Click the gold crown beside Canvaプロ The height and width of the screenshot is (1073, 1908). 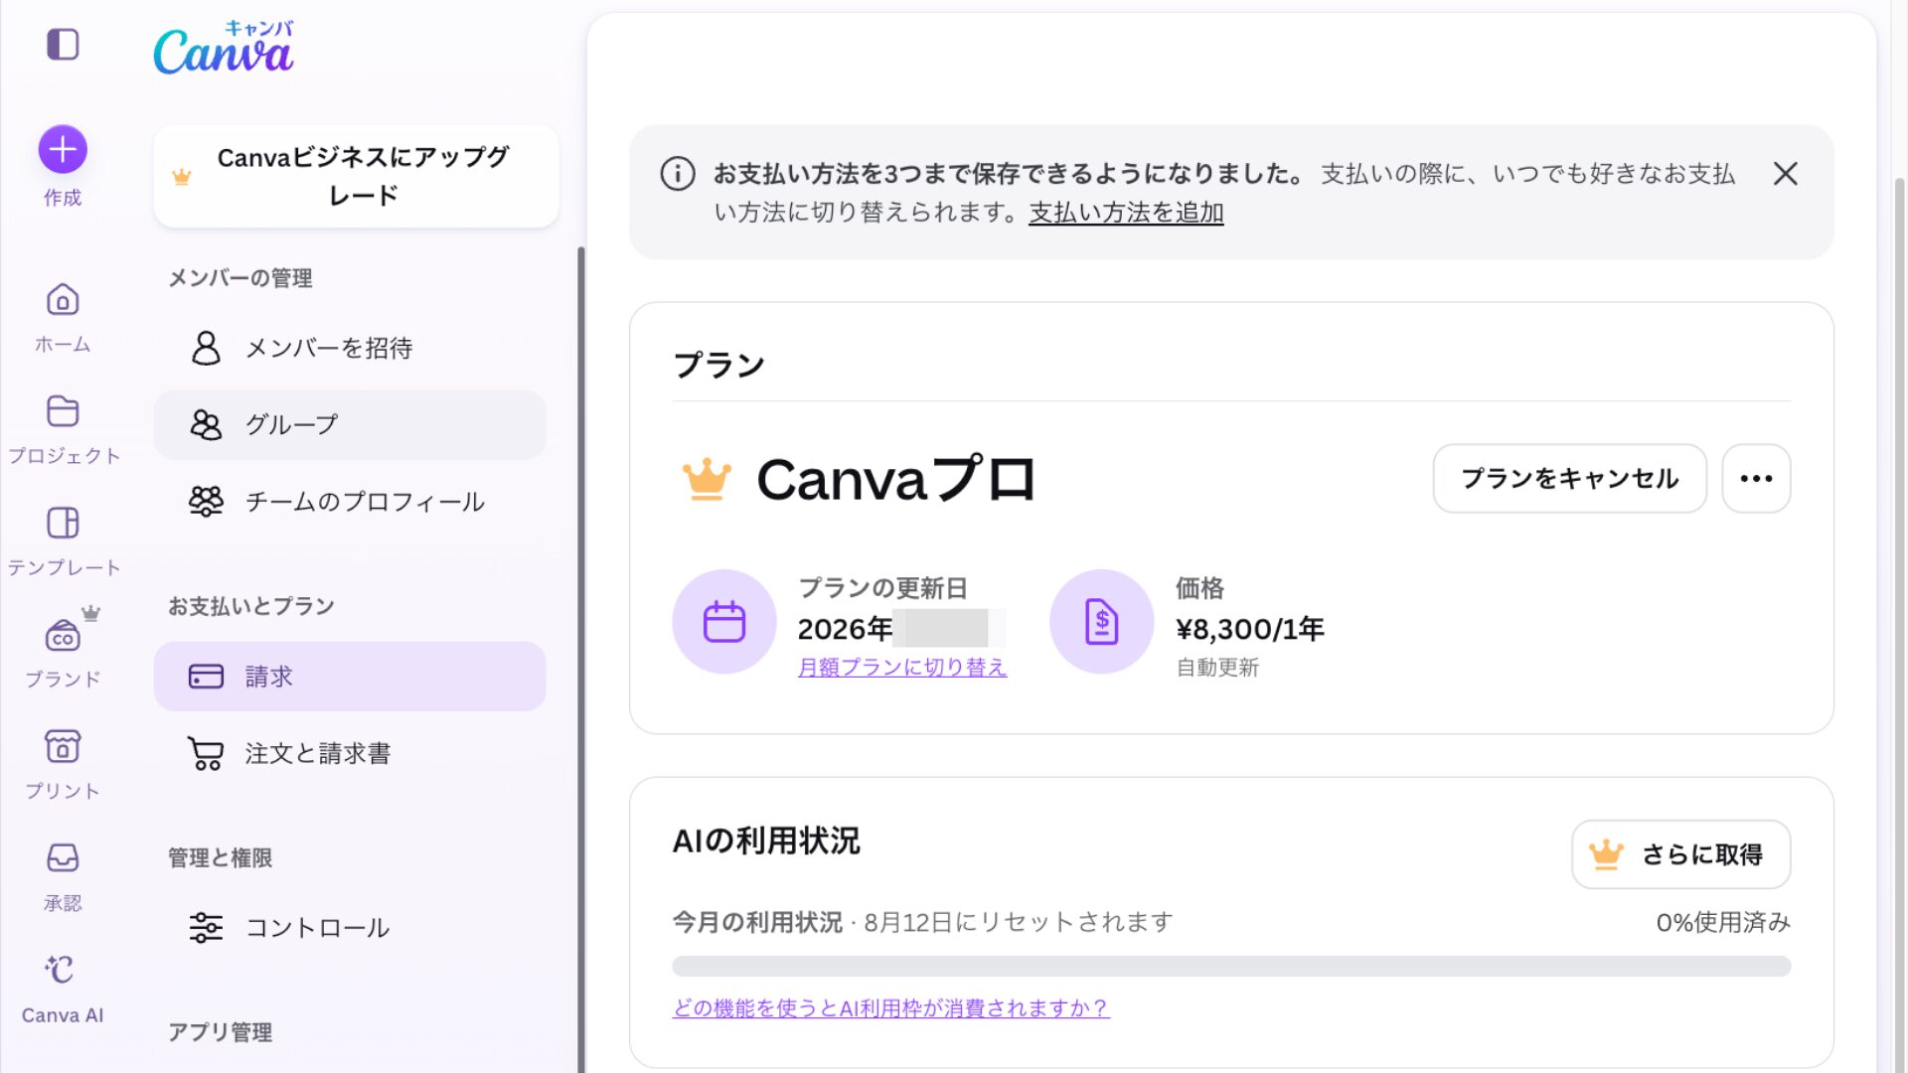707,479
